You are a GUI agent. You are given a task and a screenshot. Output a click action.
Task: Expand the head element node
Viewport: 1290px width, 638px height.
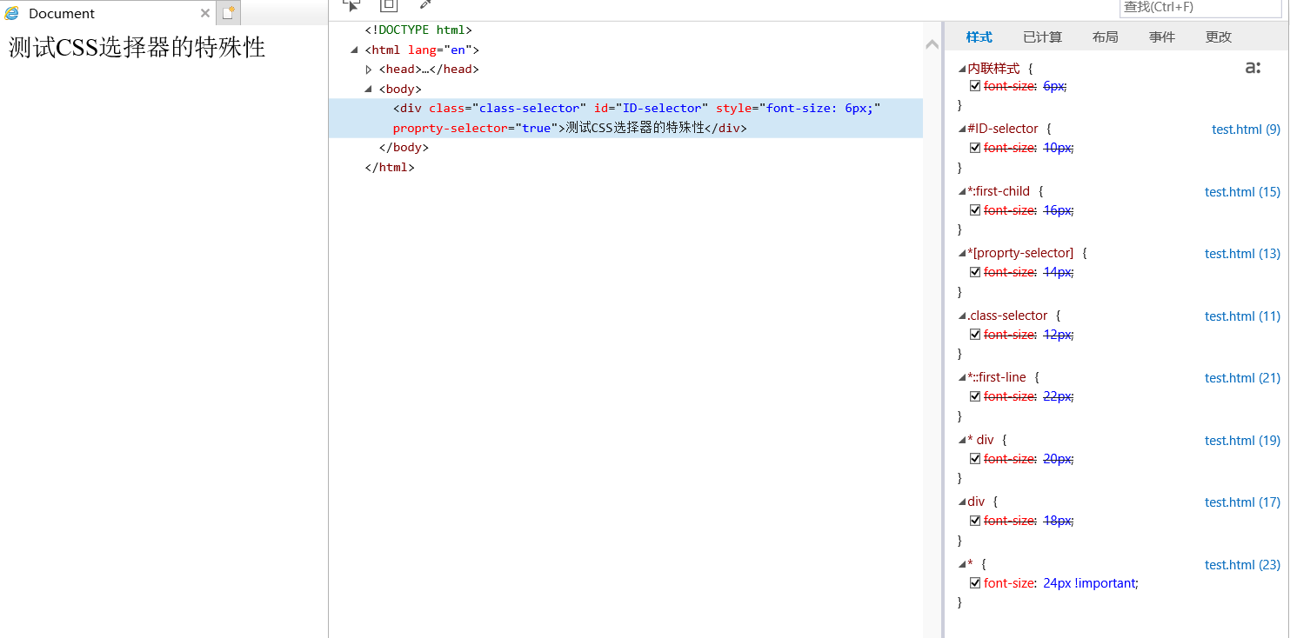tap(369, 70)
